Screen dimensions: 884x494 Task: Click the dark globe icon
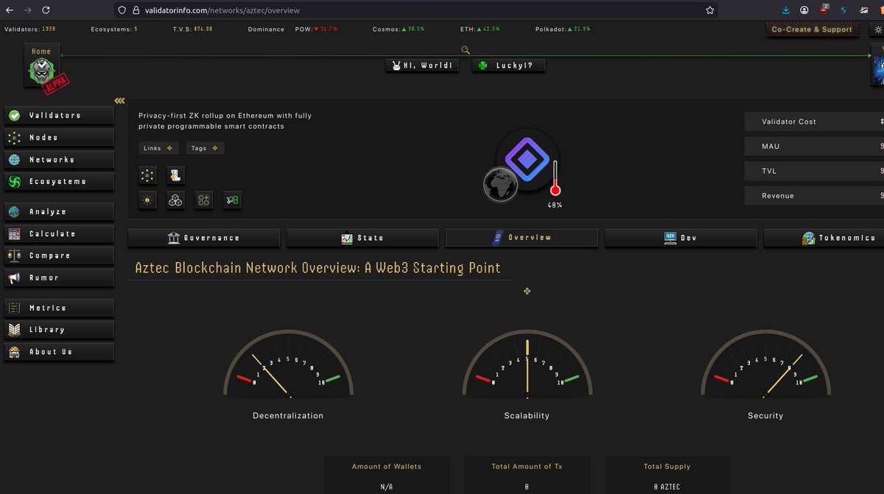pyautogui.click(x=500, y=185)
